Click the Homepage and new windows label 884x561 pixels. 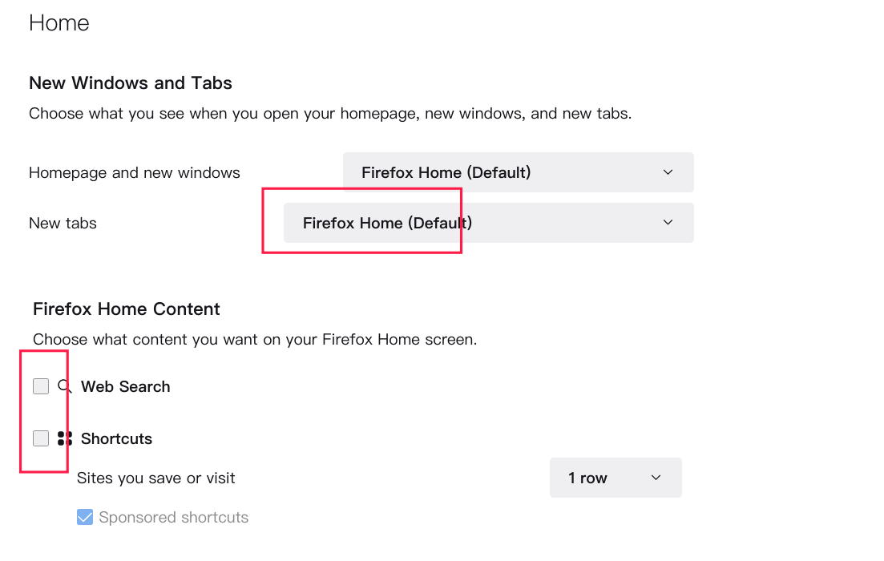click(135, 172)
